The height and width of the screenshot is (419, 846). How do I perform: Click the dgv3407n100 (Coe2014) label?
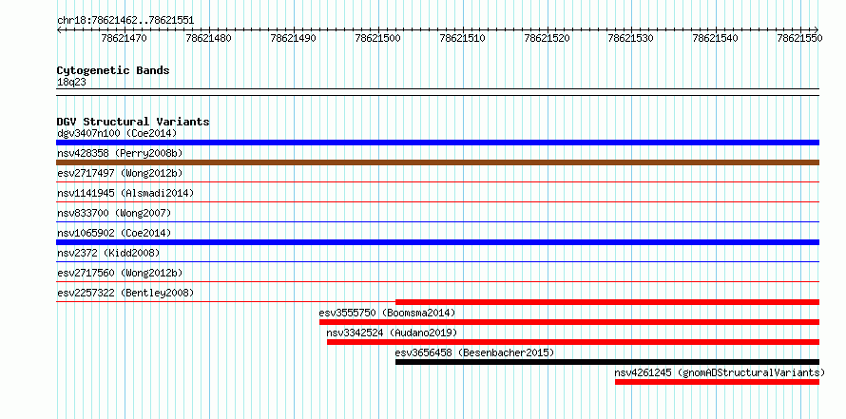(117, 133)
